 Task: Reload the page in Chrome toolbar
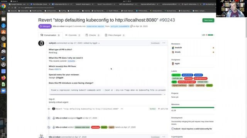(15, 8)
